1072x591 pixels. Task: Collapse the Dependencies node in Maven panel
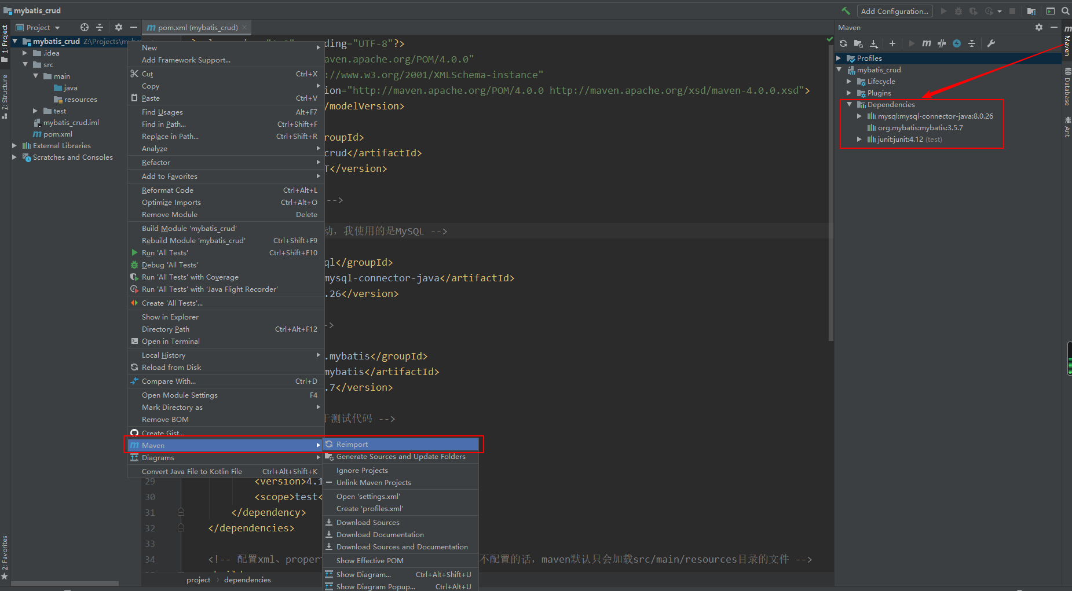[849, 104]
